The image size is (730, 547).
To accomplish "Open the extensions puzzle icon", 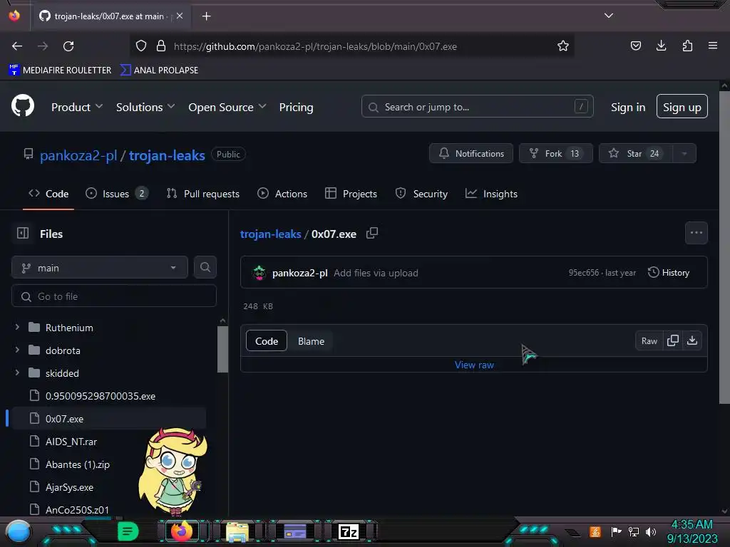I will tap(687, 46).
